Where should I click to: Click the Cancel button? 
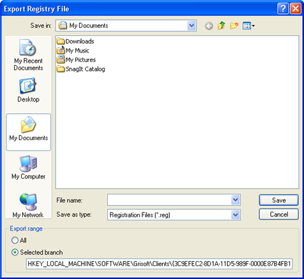278,214
